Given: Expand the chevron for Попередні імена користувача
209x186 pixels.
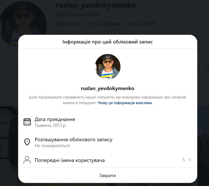Looking at the screenshot, I should pyautogui.click(x=190, y=160).
